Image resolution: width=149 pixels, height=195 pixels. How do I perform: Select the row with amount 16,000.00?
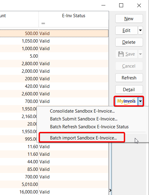click(x=54, y=192)
